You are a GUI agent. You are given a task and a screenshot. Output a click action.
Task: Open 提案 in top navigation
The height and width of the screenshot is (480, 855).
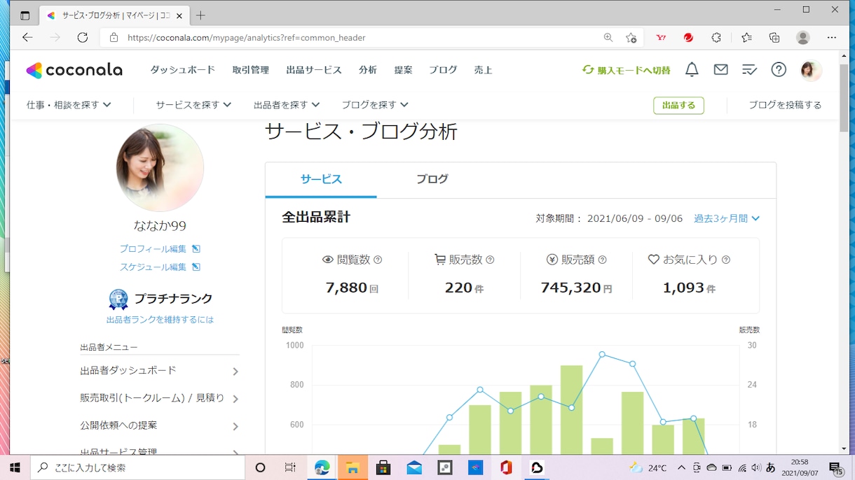[x=403, y=70]
